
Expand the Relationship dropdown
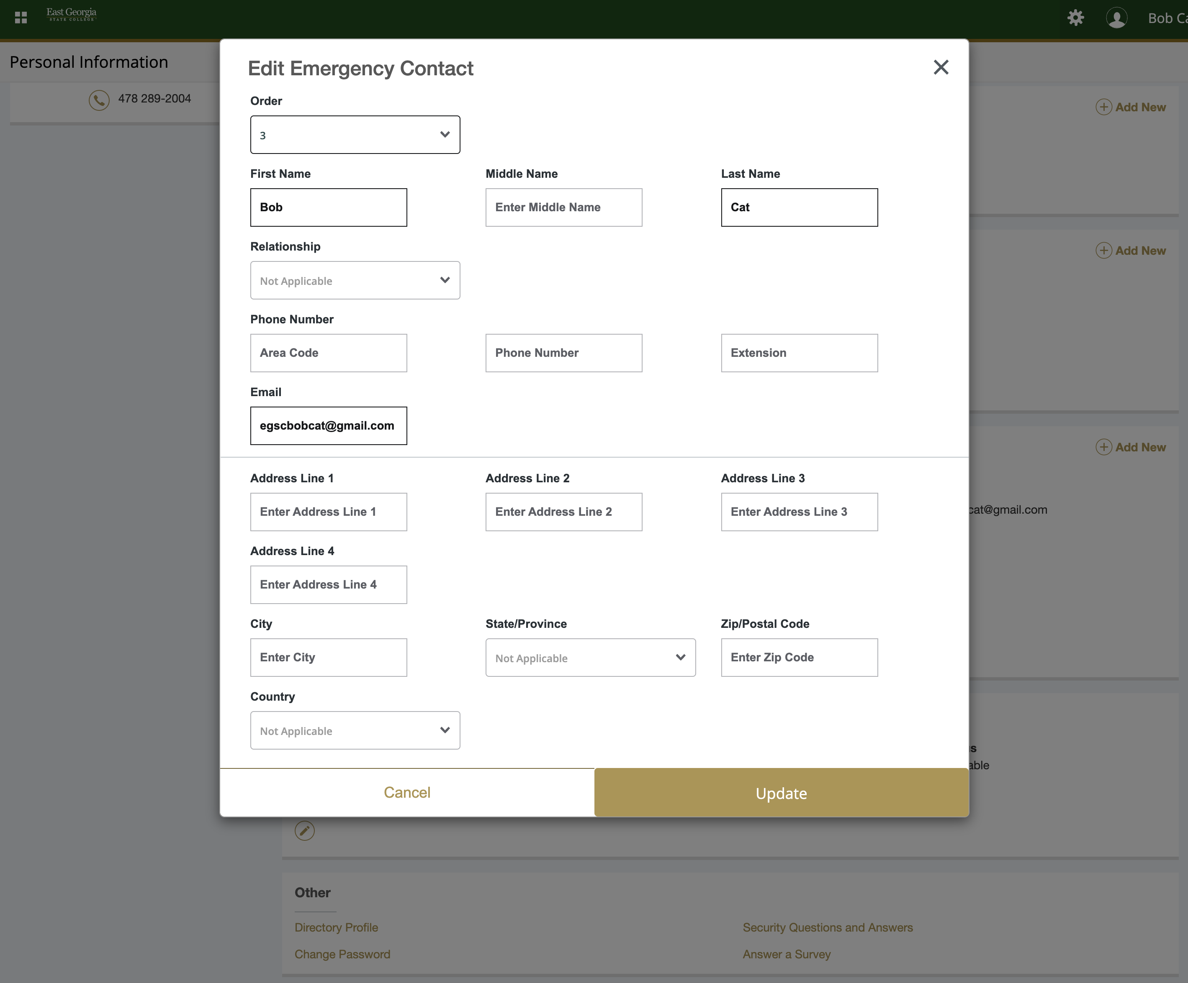[355, 280]
